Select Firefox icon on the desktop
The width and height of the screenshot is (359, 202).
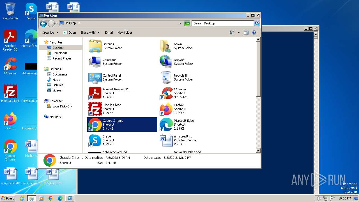[x=10, y=121]
